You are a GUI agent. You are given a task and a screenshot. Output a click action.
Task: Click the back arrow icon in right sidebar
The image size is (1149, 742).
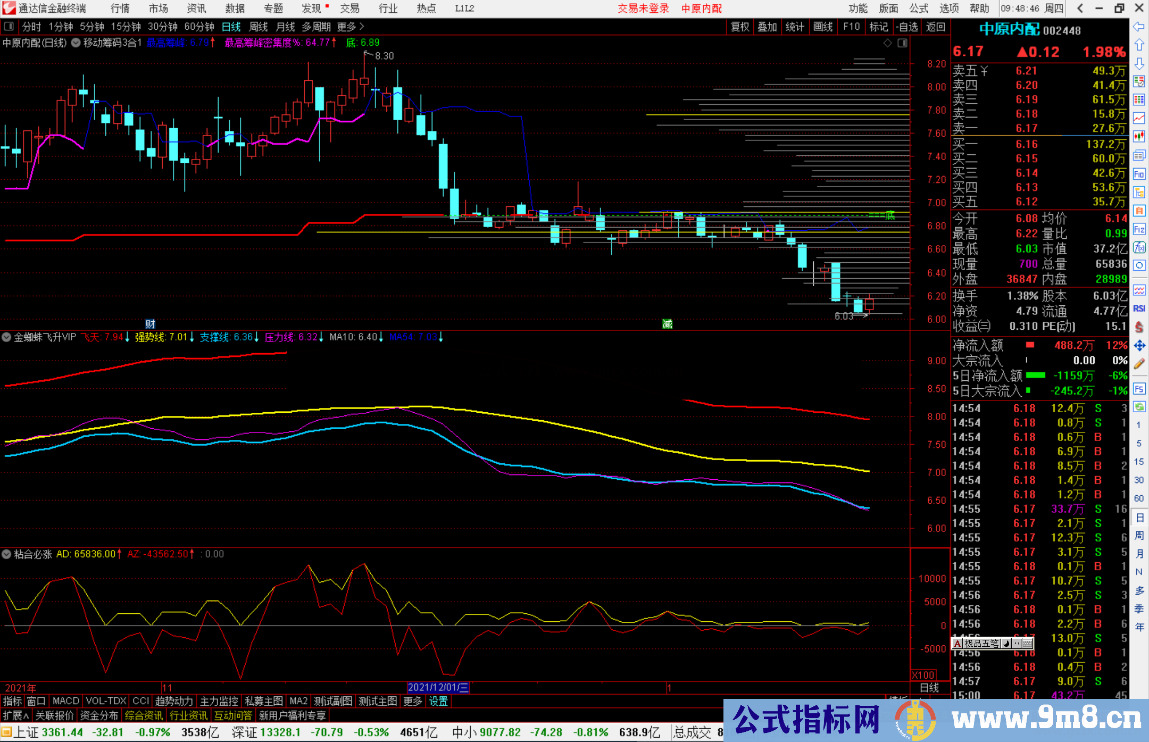[1139, 27]
